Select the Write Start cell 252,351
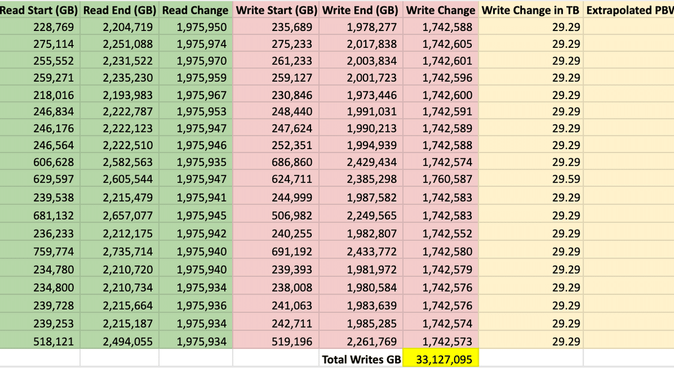Screen dimensions: 674x368 click(x=276, y=145)
